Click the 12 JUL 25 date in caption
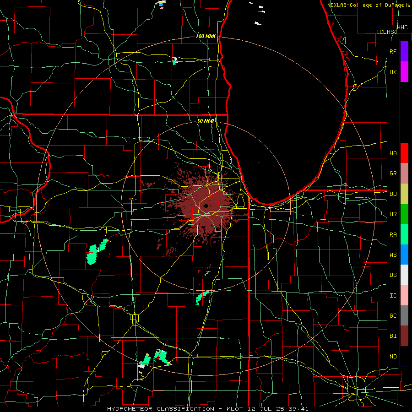 [266, 409]
